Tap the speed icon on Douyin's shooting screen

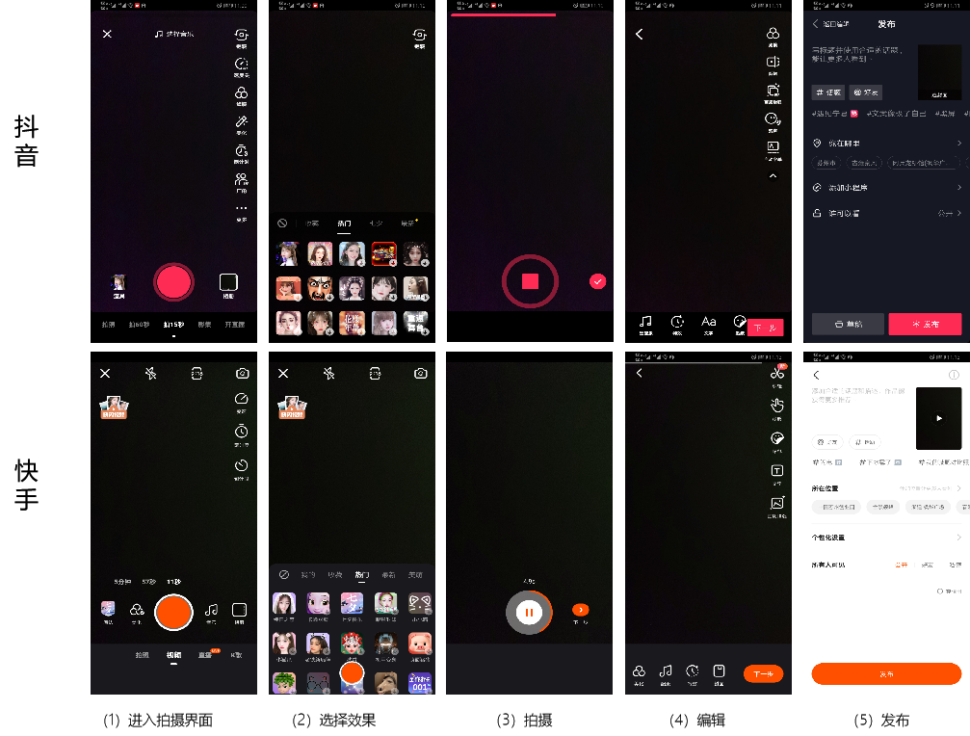[x=241, y=64]
